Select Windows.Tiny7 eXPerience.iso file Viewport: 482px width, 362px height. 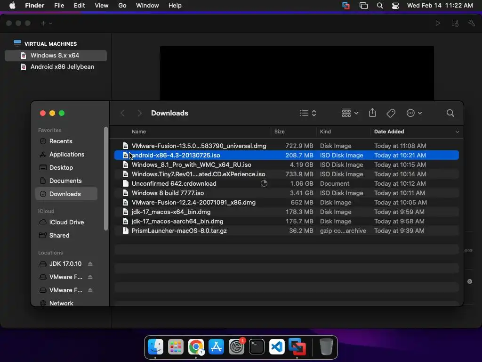coord(287,174)
